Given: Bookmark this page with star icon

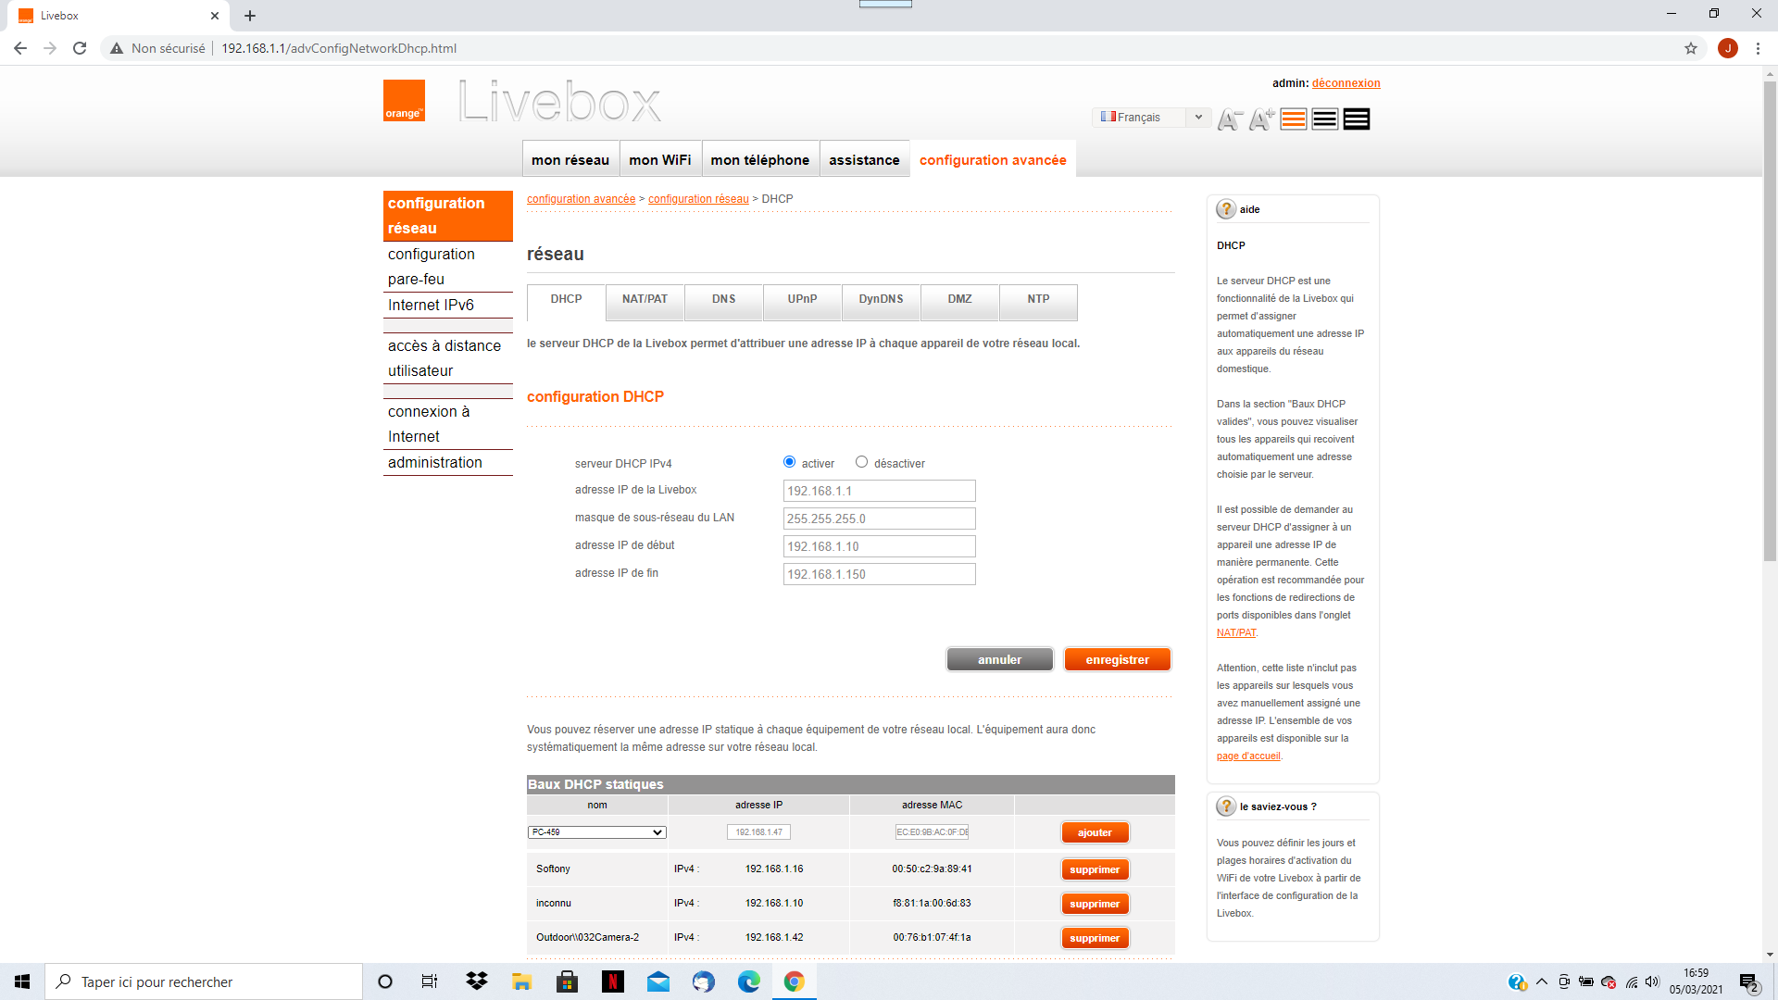Looking at the screenshot, I should 1691,48.
